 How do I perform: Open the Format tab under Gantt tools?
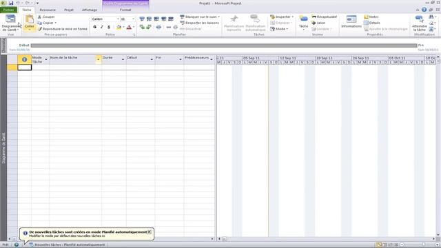coord(125,10)
